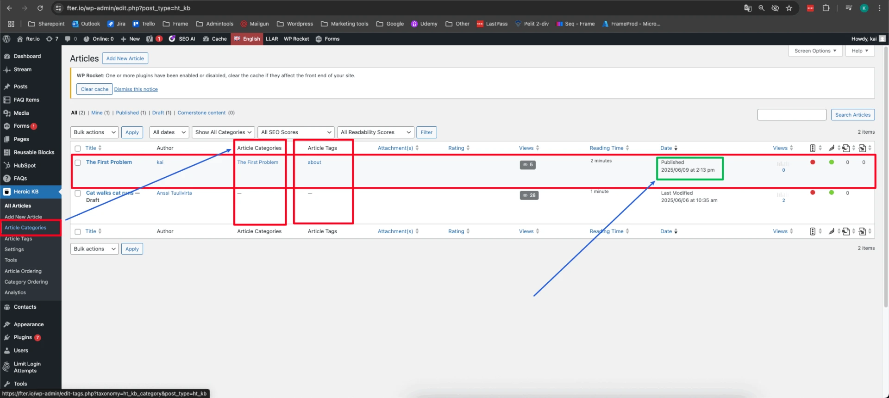
Task: Open the updates icon showing 7
Action: (52, 39)
